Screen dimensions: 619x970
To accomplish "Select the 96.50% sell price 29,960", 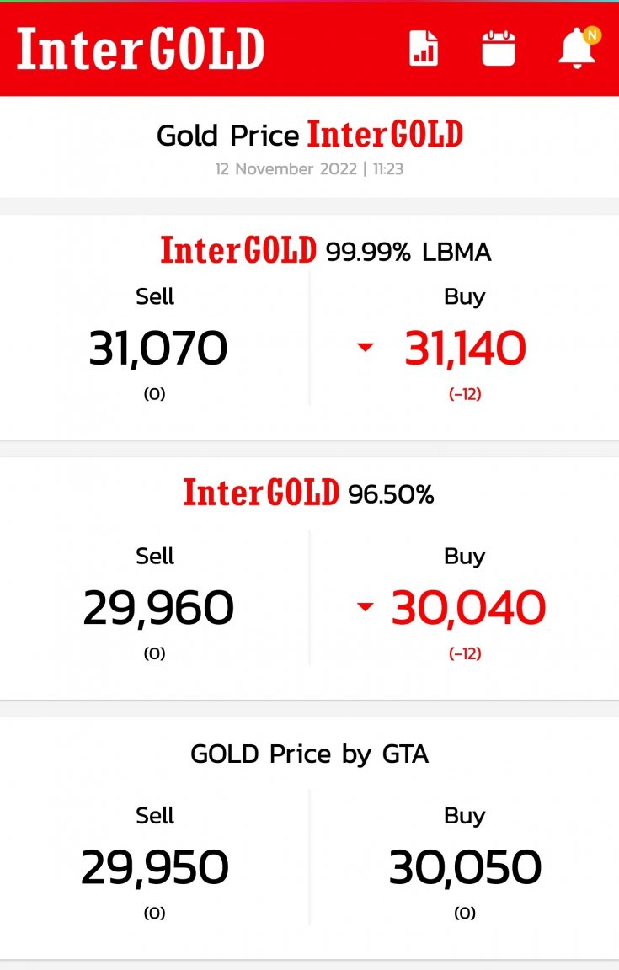I will point(158,608).
